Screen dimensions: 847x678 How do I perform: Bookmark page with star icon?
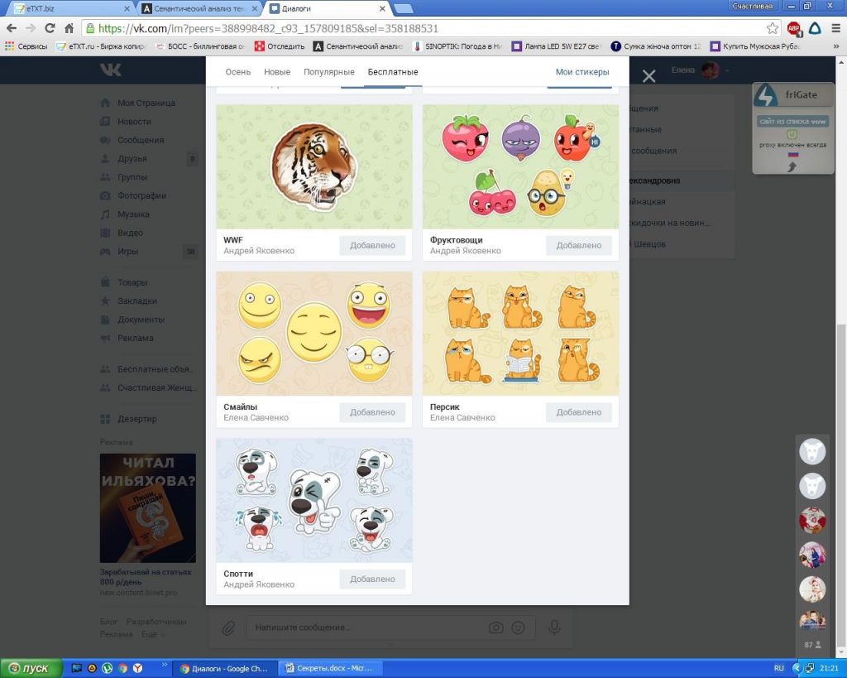[773, 28]
